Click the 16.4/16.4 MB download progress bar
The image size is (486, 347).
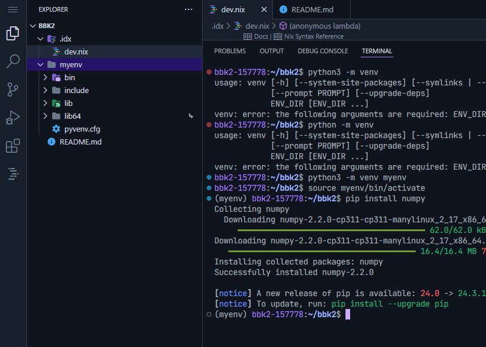tap(322, 251)
